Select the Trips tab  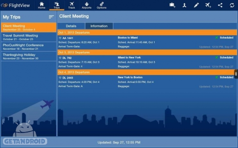click(57, 5)
